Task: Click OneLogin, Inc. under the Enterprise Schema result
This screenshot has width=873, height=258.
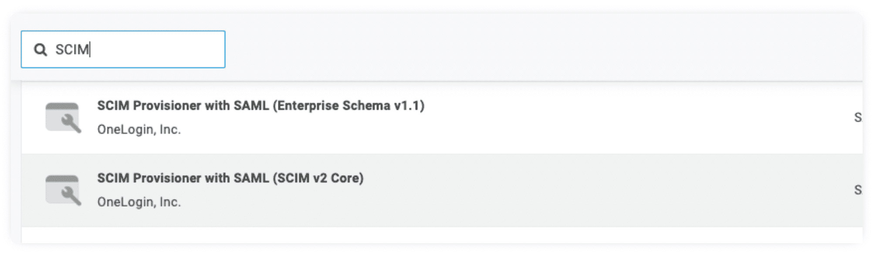Action: tap(139, 129)
